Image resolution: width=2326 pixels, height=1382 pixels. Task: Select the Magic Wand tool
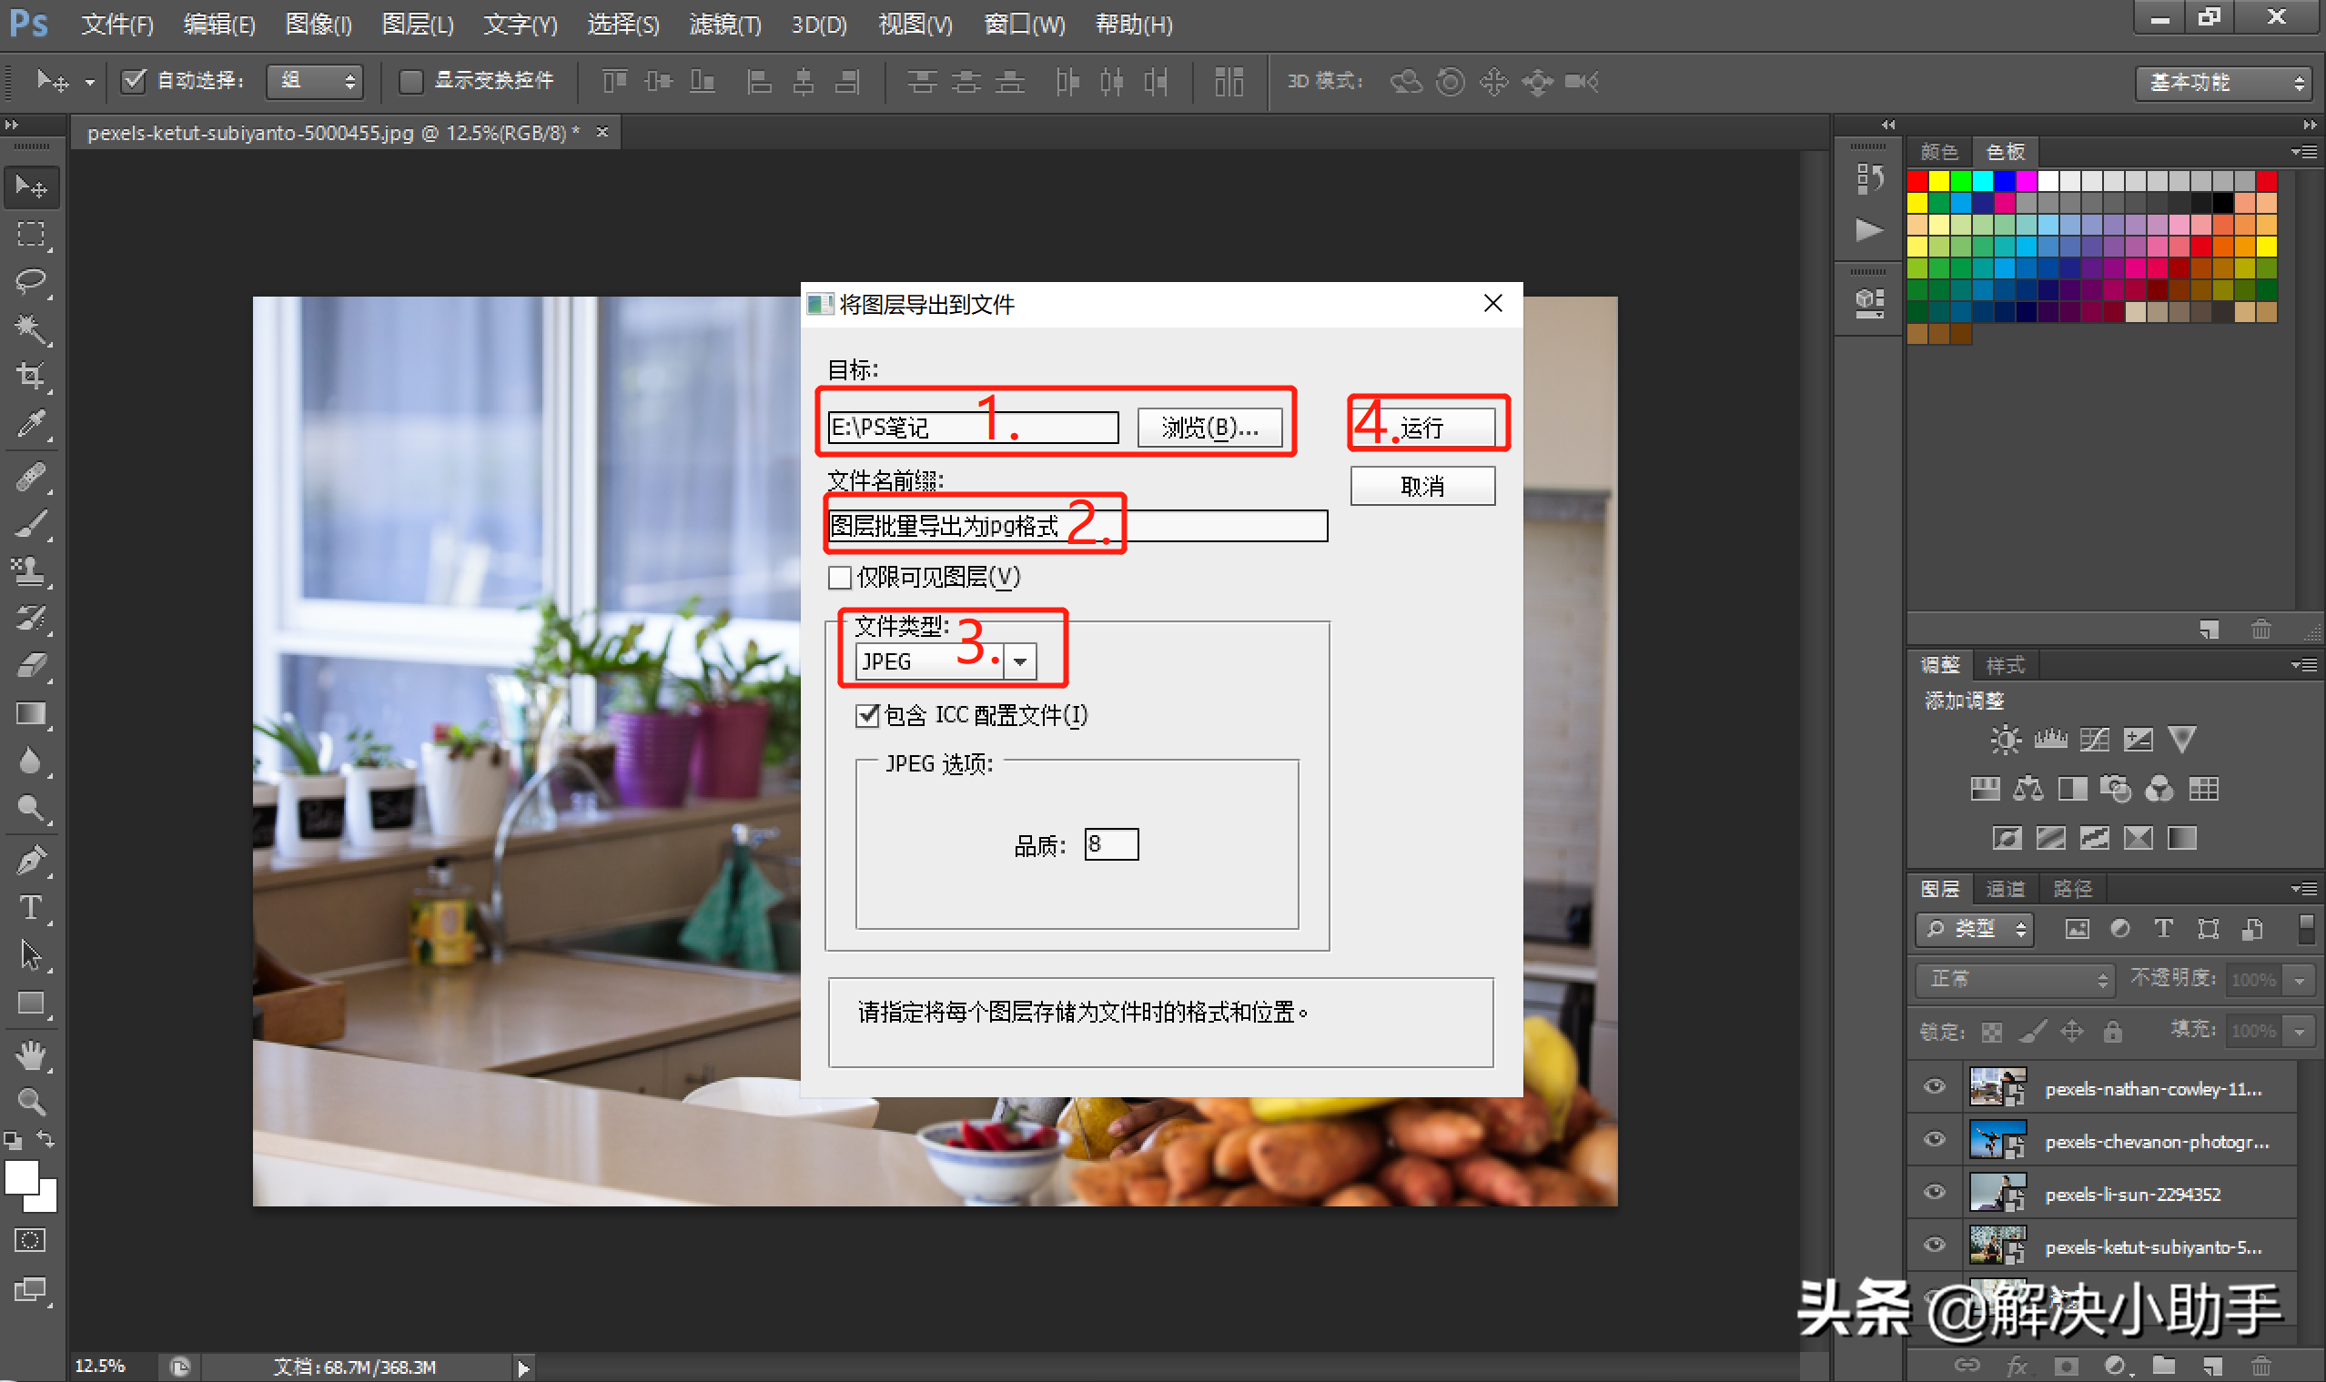click(32, 328)
